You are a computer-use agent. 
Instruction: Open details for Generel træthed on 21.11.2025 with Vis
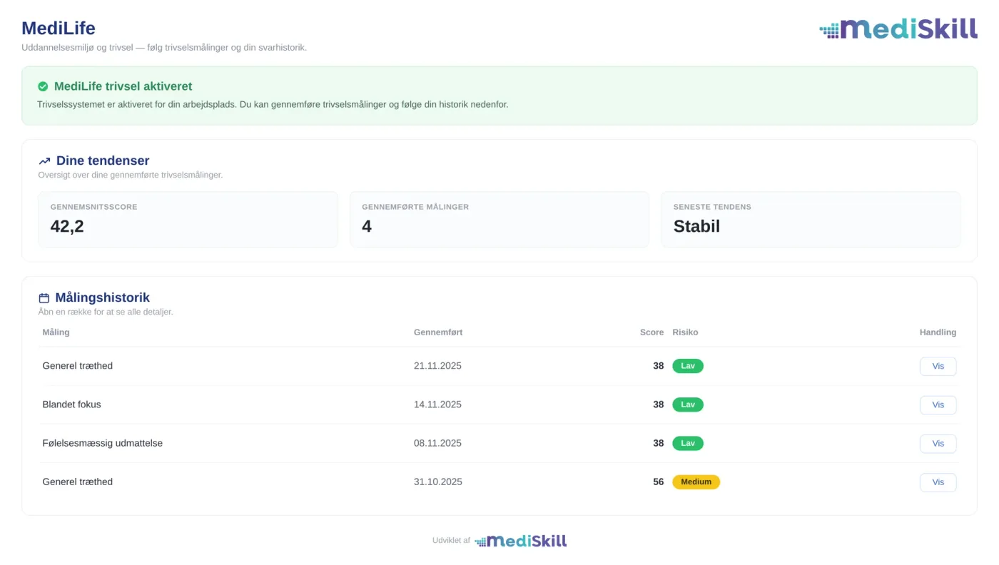938,366
